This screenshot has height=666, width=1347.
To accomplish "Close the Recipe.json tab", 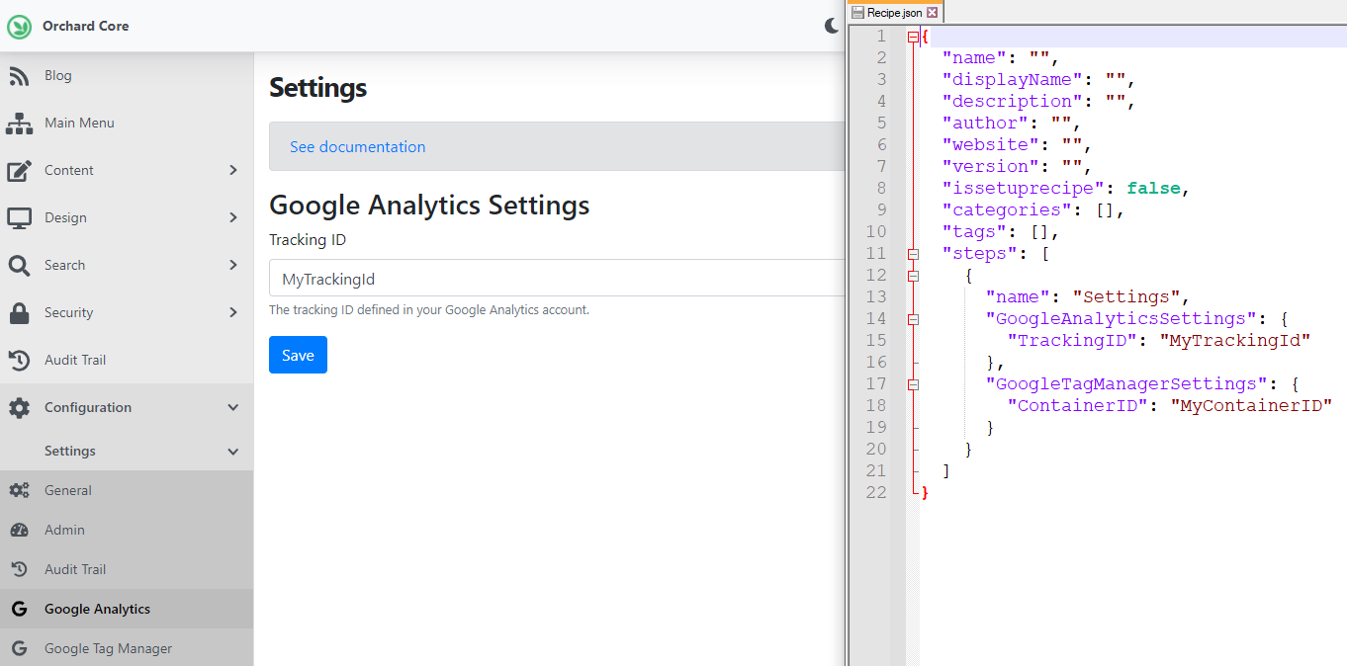I will (933, 13).
